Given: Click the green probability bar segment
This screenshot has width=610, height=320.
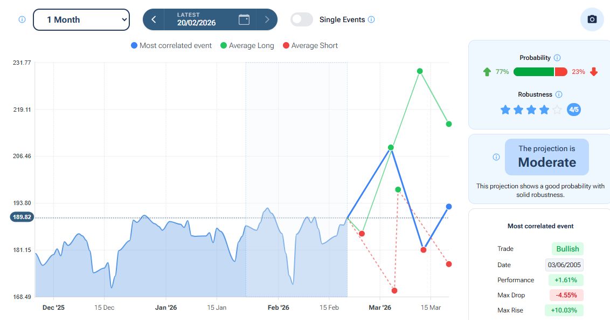Looking at the screenshot, I should tap(533, 72).
